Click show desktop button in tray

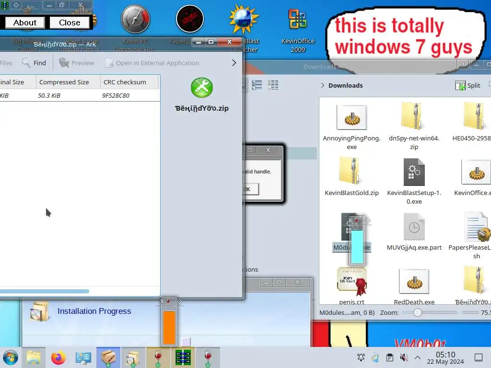479,357
